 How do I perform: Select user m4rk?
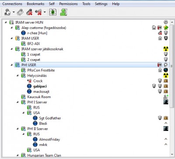coord(43,145)
